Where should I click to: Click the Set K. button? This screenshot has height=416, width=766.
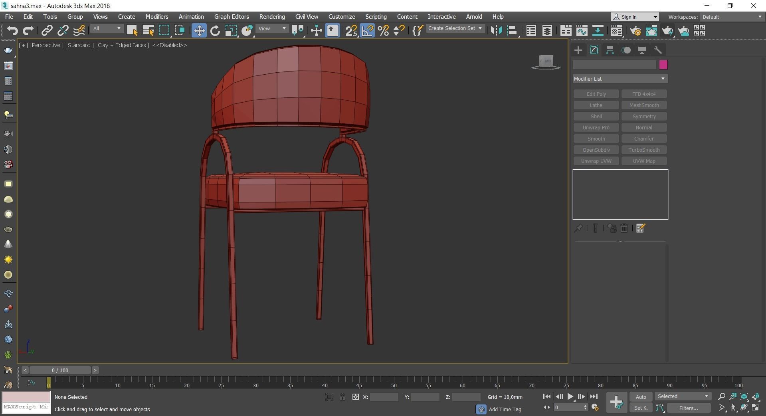click(641, 408)
